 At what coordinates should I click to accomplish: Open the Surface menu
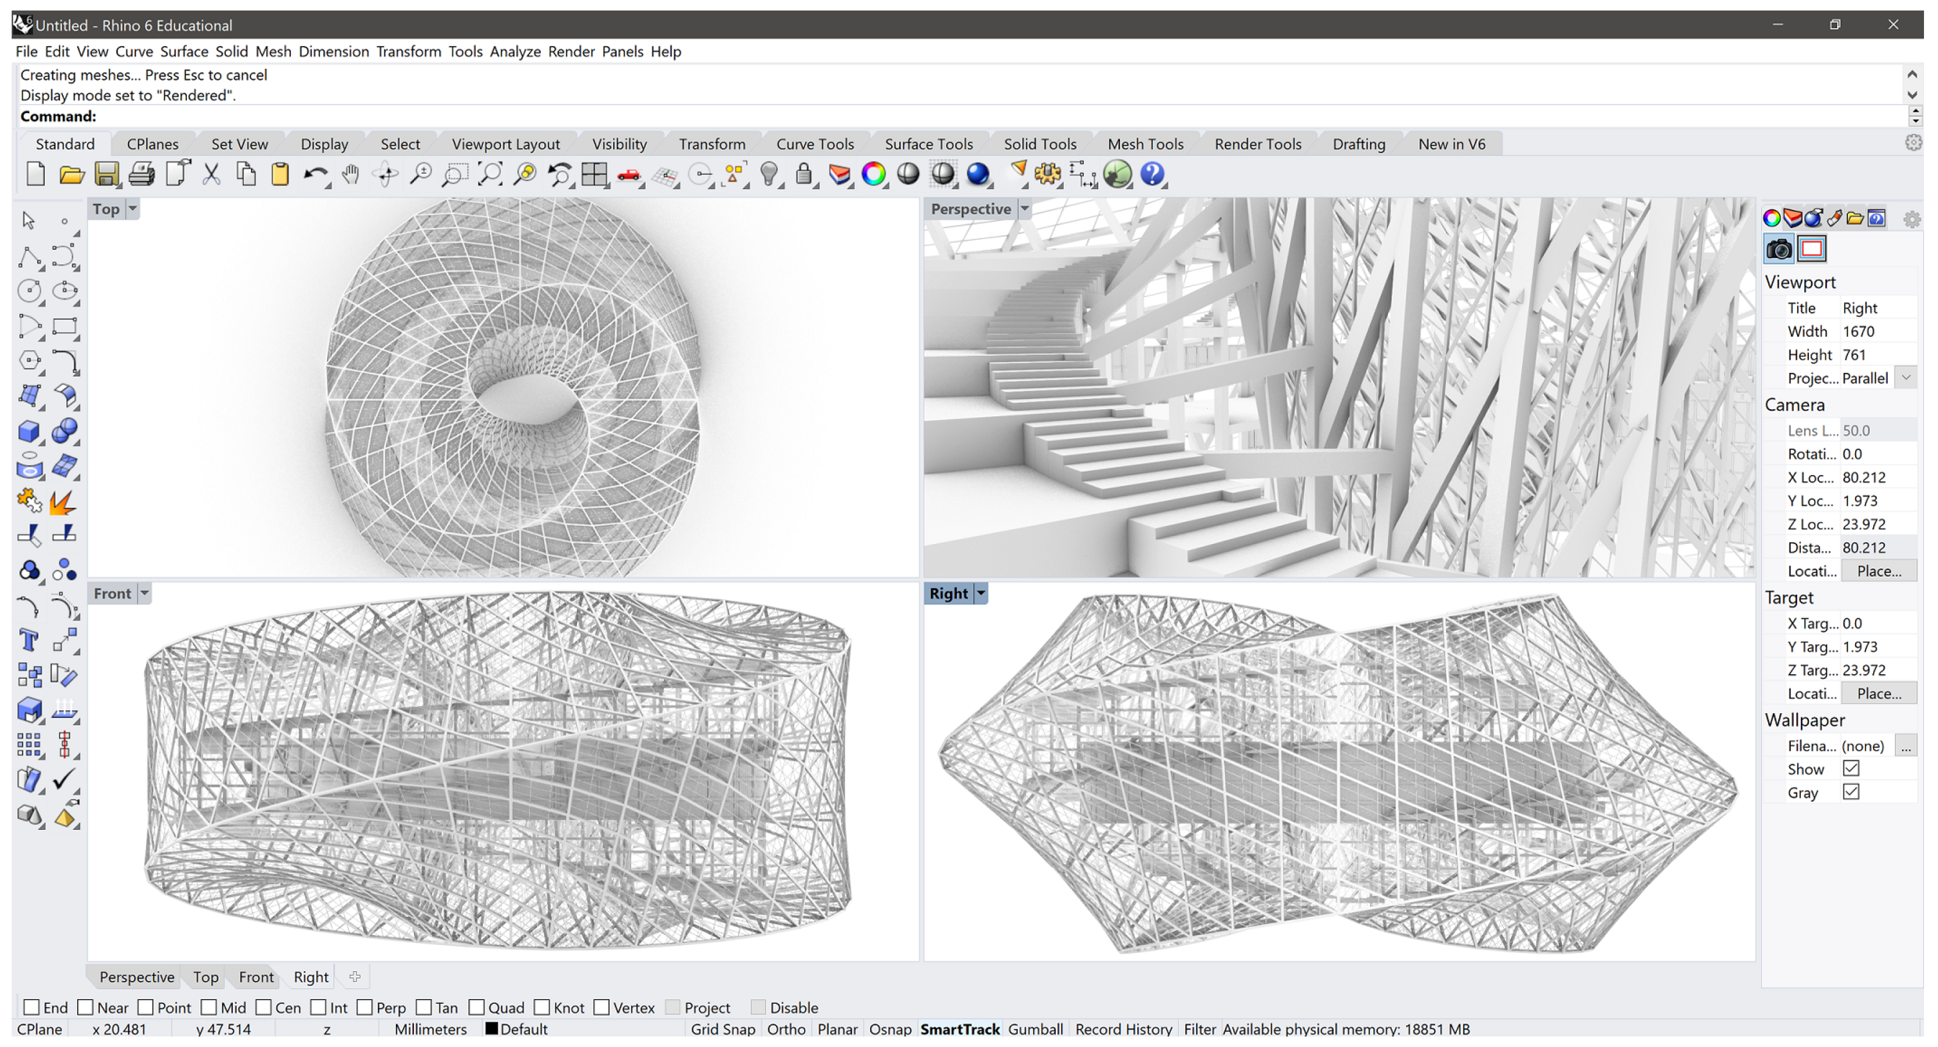[183, 51]
